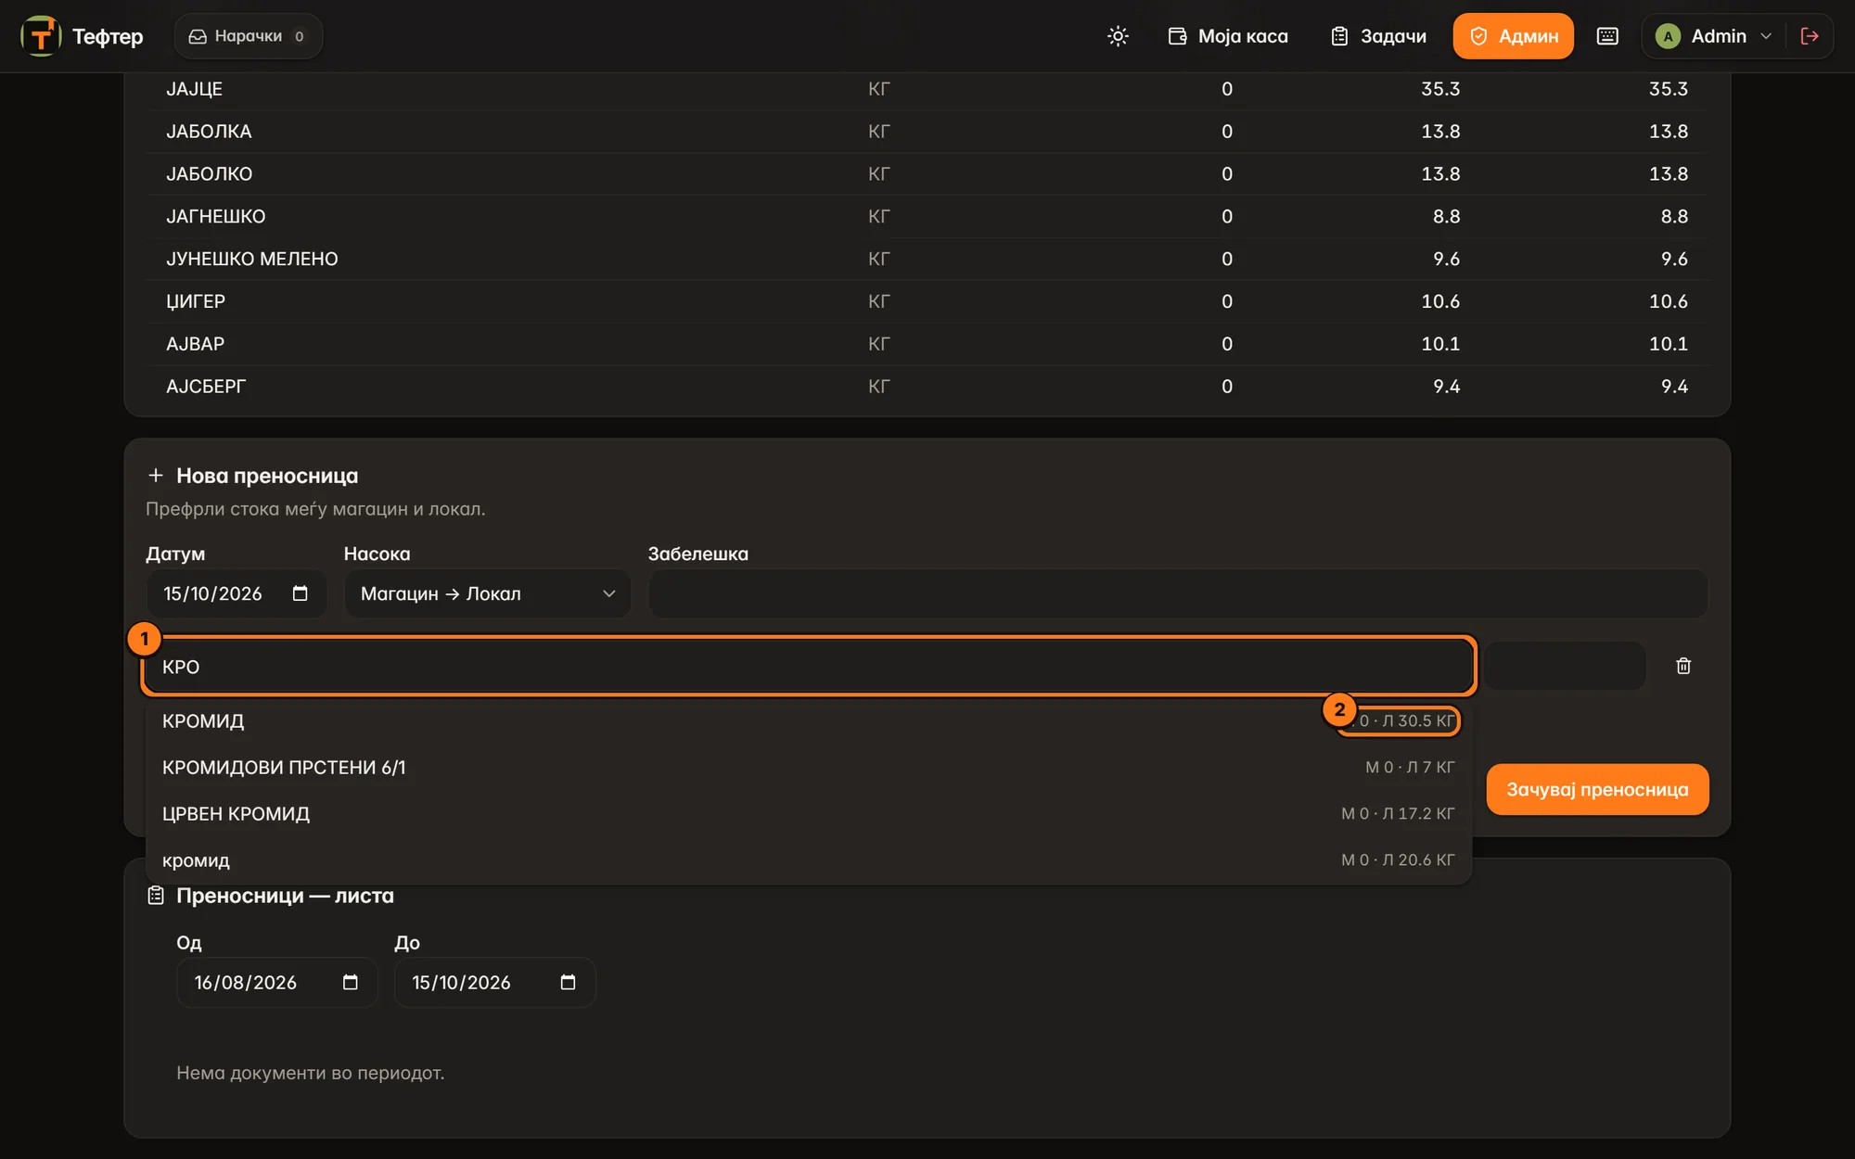This screenshot has height=1159, width=1855.
Task: Open the Нарачки inbox button
Action: [x=248, y=36]
